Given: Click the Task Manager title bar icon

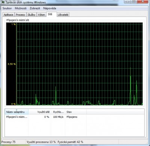Looking at the screenshot, I should (x=3, y=2).
